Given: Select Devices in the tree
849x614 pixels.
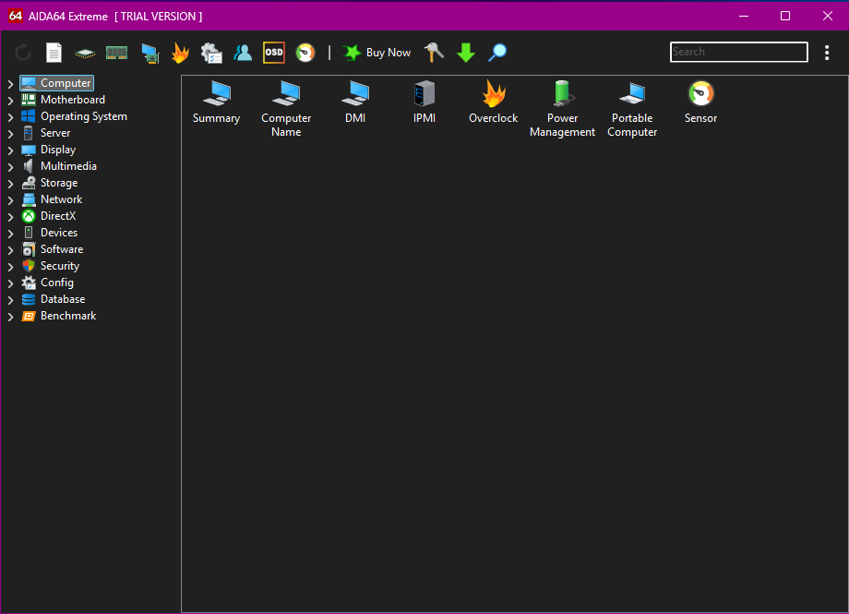Looking at the screenshot, I should 50,233.
